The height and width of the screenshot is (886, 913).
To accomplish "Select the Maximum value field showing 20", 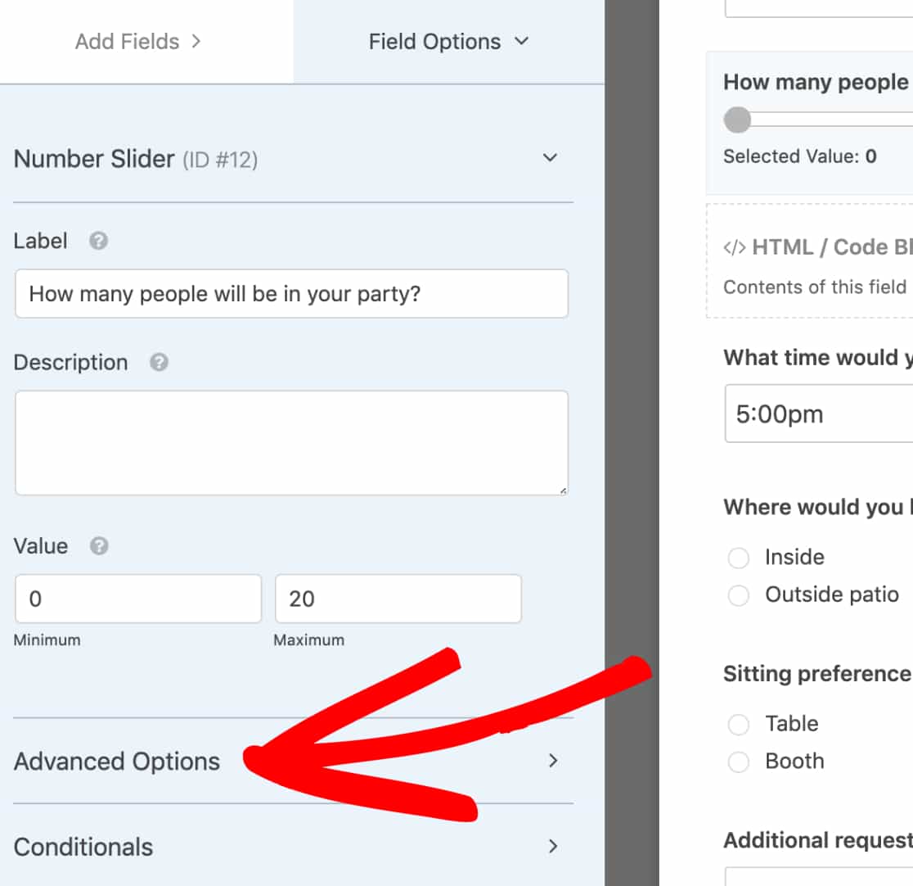I will [398, 599].
